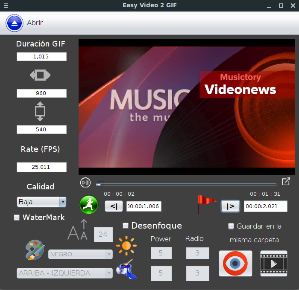This screenshot has height=290, width=299.
Task: Click the video timeline seek slider
Action: coord(186,185)
